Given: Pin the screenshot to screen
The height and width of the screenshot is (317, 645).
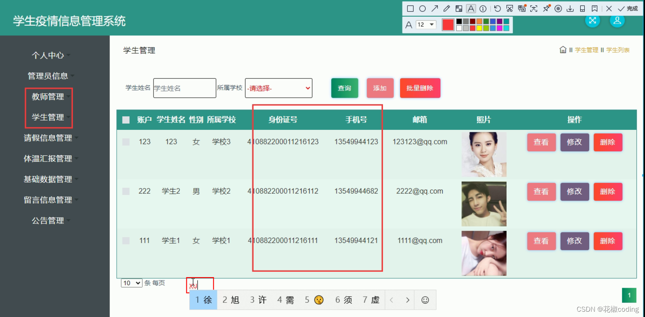Looking at the screenshot, I should 546,8.
